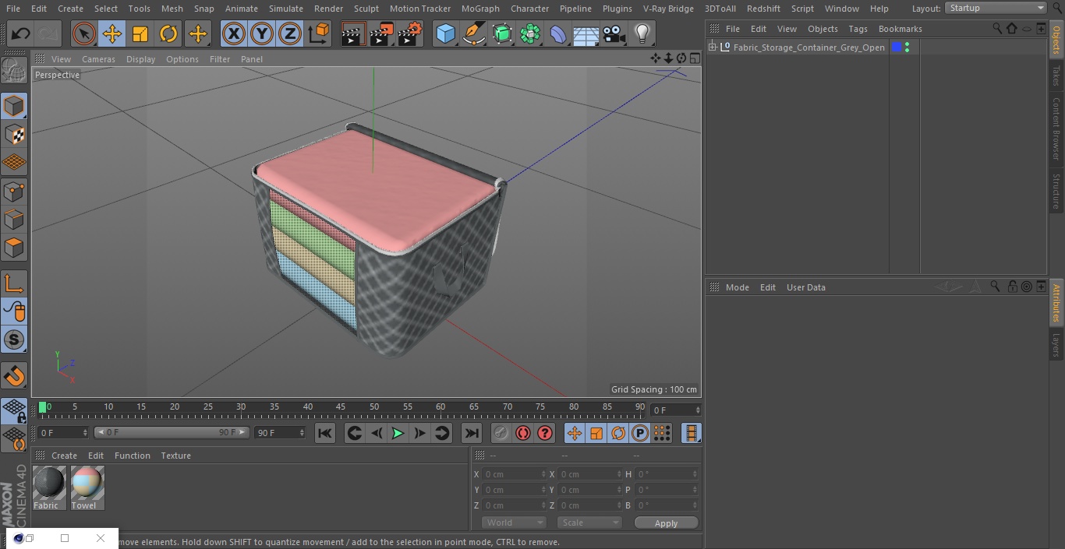The width and height of the screenshot is (1065, 549).
Task: Add a Camera object
Action: 614,33
